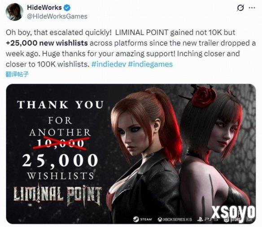The image size is (262, 227).
Task: Open the three-dot more options menu
Action: (252, 8)
